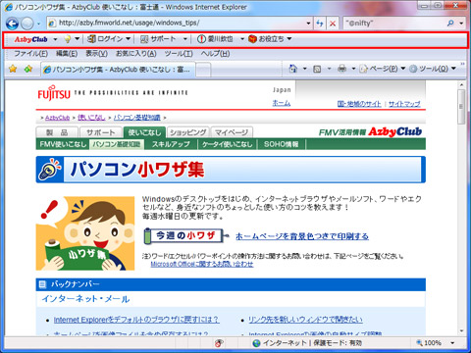Screen dimensions: 471x353
Task: Click the search magnifier icon
Action: pos(450,23)
